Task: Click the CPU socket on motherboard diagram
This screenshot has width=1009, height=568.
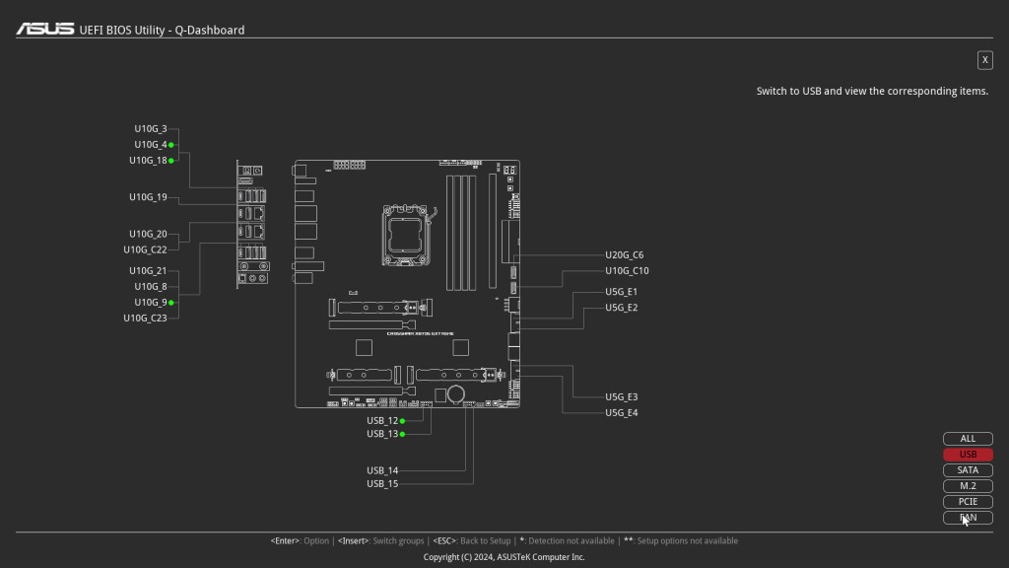Action: 405,235
